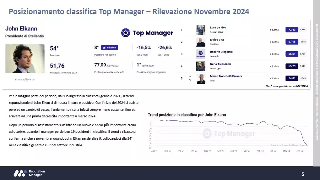Select the name Luca de Meo
Image resolution: width=320 pixels, height=180 pixels.
click(218, 27)
